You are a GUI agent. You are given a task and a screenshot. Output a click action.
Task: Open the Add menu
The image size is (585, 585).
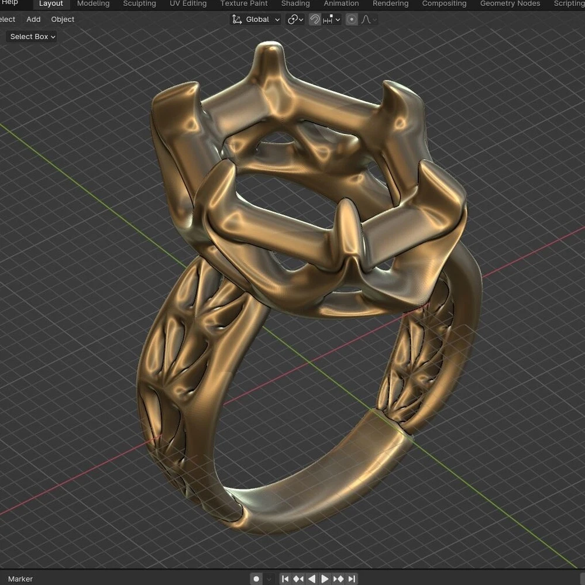click(33, 19)
